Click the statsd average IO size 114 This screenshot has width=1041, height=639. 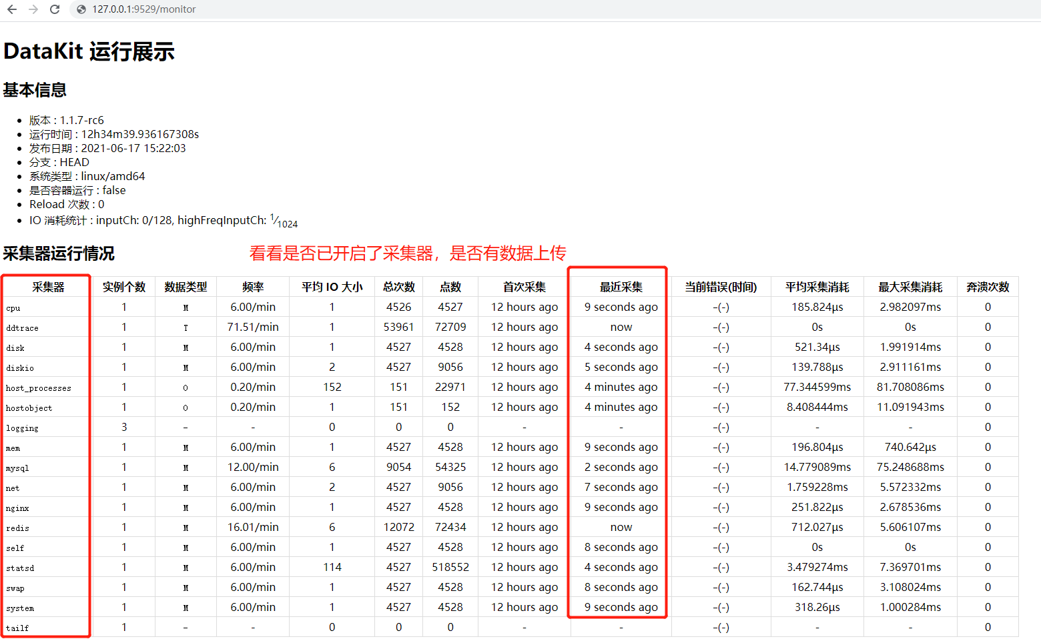pyautogui.click(x=332, y=567)
